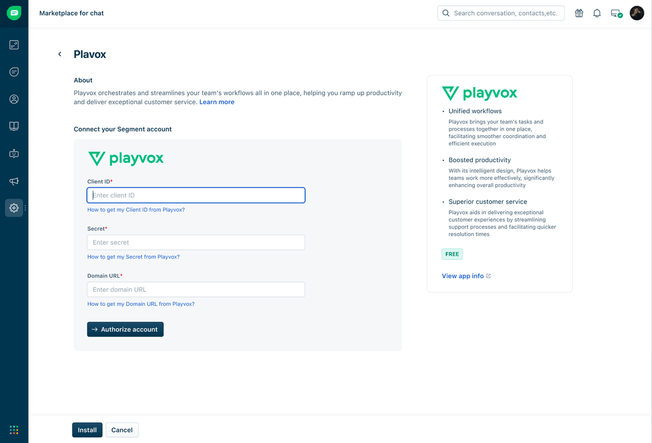Open the notifications bell icon

pos(597,13)
